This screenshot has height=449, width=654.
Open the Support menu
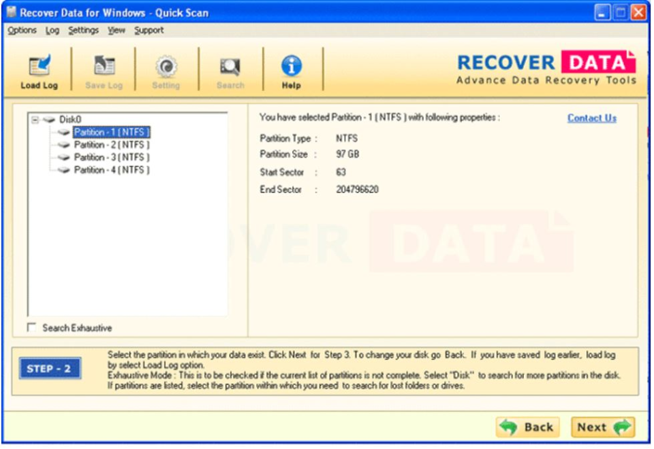(149, 31)
